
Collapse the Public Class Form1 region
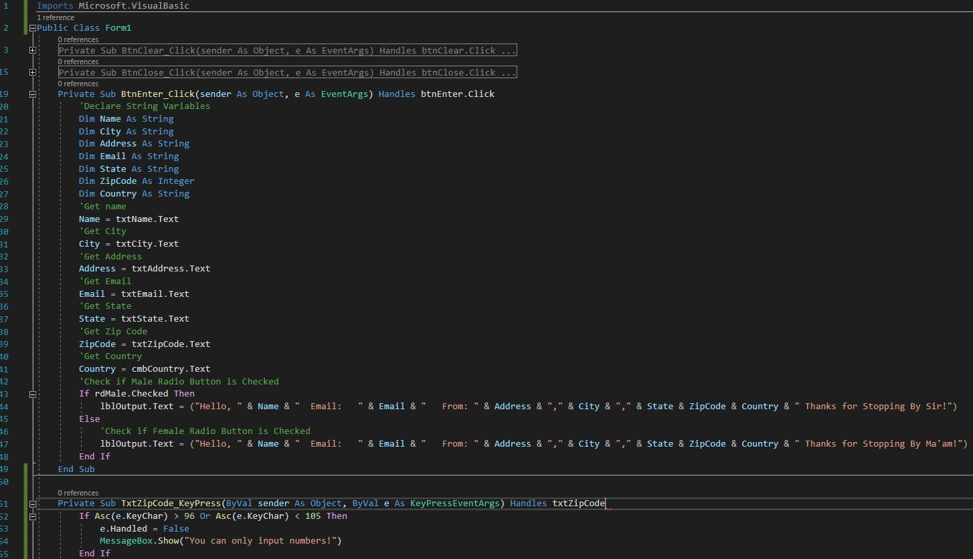coord(32,27)
